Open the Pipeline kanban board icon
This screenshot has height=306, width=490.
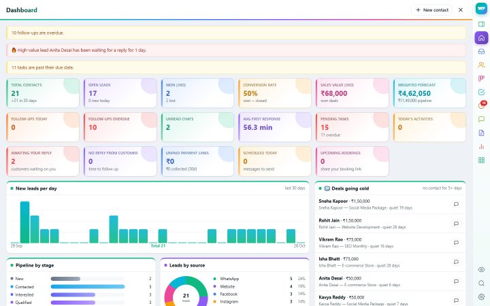[481, 78]
